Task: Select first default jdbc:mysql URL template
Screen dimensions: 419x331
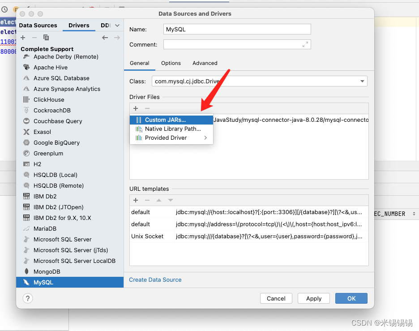Action: (249, 212)
